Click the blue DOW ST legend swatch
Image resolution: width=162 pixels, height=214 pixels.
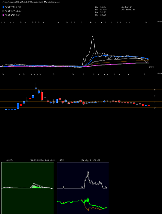pyautogui.click(x=3, y=7)
